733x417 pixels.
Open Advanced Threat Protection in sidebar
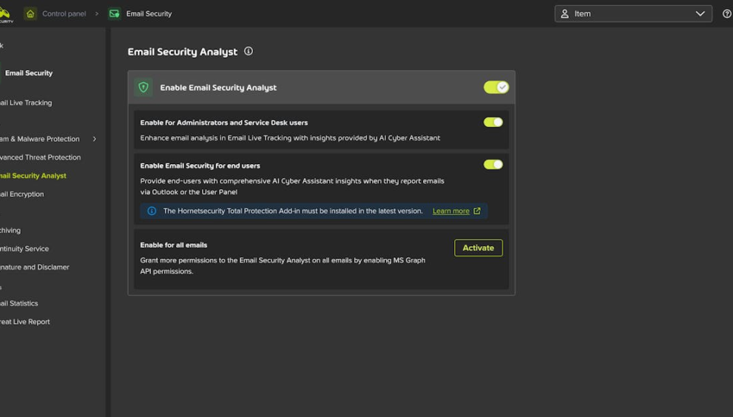point(40,157)
